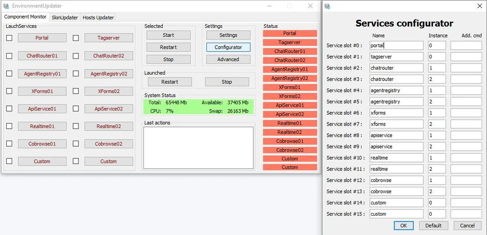Open the Hosts Updater tab

point(98,18)
